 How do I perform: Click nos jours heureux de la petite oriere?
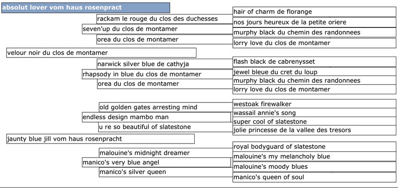(314, 22)
